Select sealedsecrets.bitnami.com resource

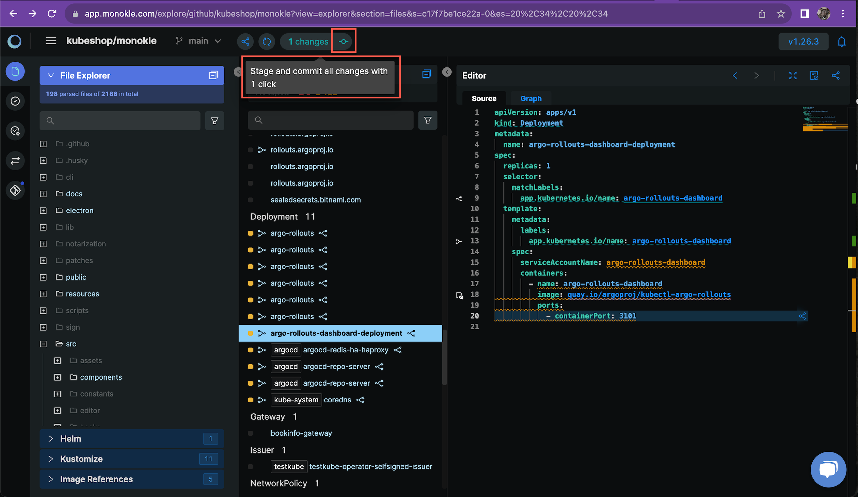point(316,200)
